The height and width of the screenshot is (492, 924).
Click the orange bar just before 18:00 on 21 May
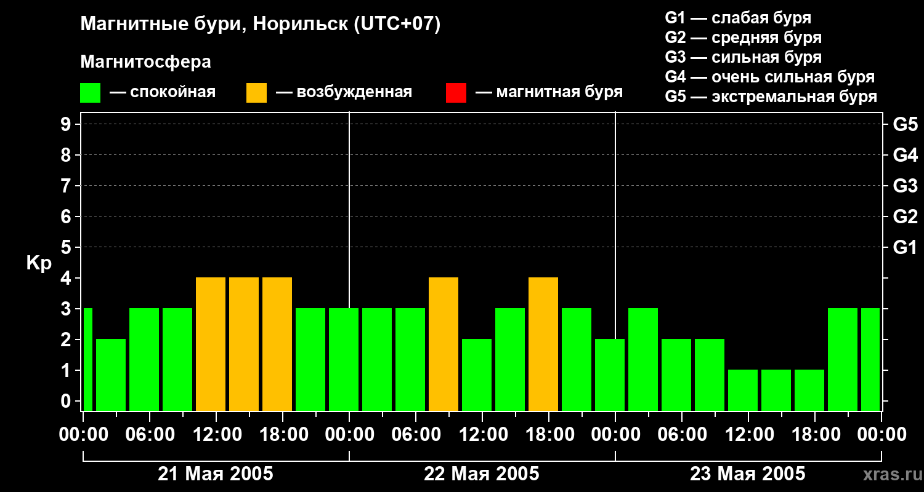tap(277, 344)
